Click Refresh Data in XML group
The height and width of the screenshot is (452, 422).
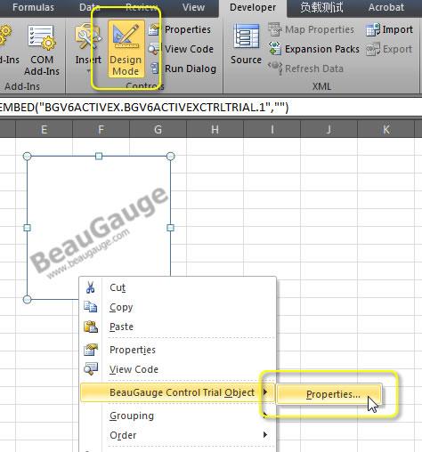[305, 69]
